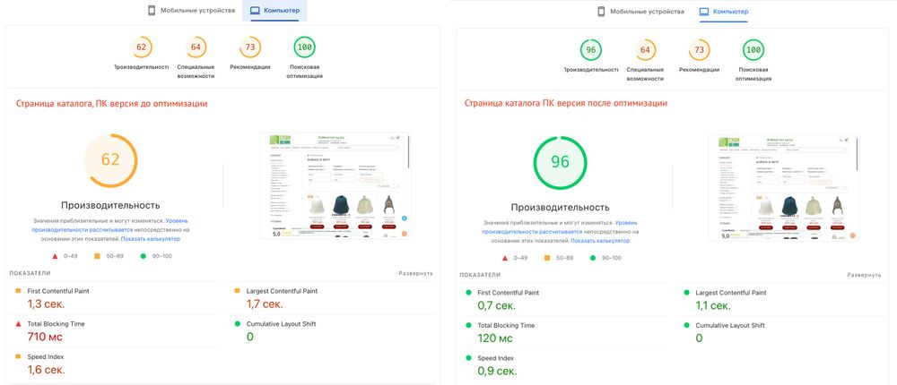
Task: Expand metrics with right Развернуть
Action: click(865, 275)
